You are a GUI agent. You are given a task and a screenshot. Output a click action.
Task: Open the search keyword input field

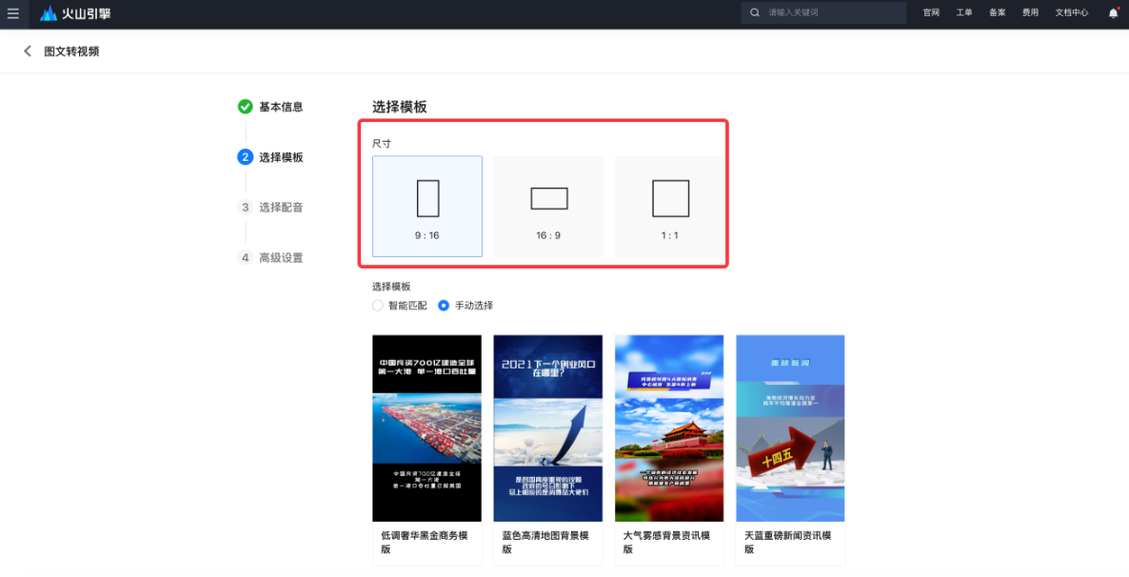click(823, 12)
